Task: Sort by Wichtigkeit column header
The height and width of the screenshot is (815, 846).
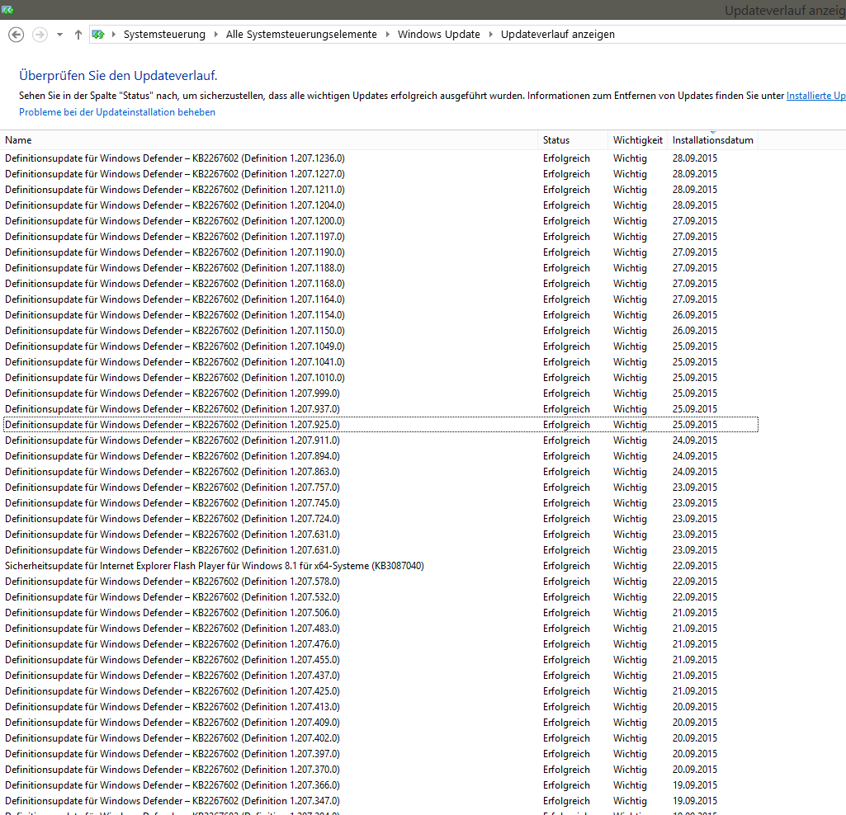Action: (x=637, y=140)
